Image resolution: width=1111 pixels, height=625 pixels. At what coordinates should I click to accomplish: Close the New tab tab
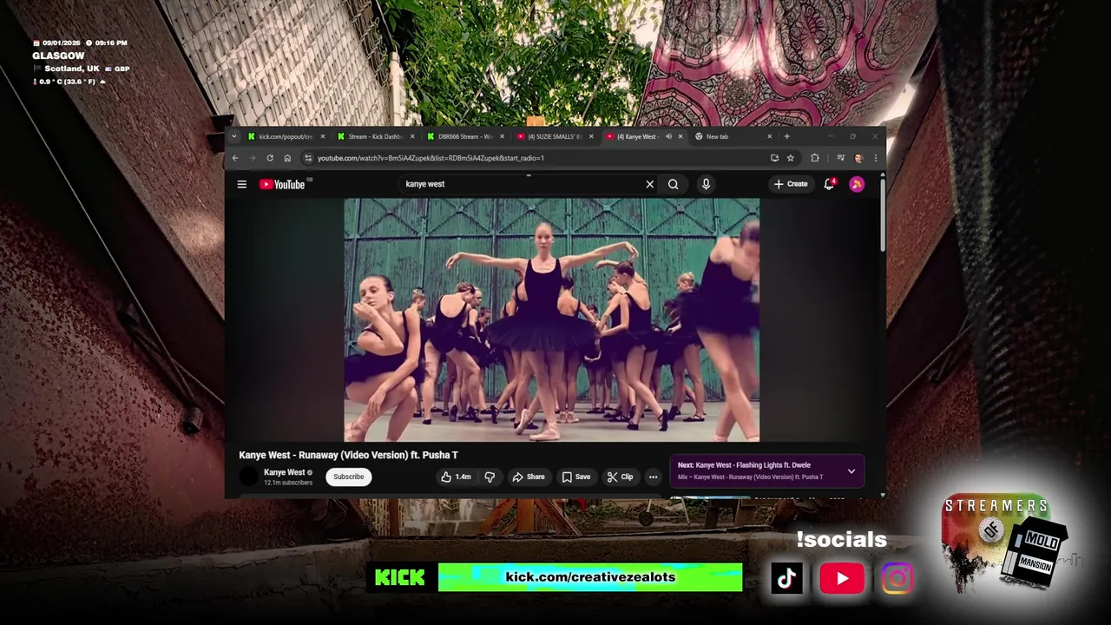[769, 136]
